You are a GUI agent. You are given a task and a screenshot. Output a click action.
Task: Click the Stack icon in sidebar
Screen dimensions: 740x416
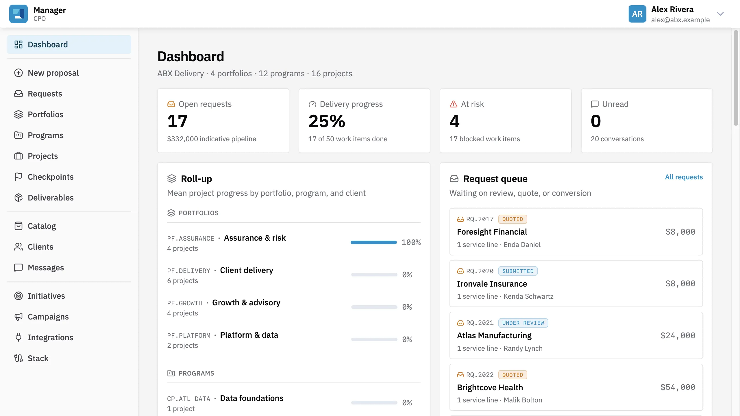18,358
